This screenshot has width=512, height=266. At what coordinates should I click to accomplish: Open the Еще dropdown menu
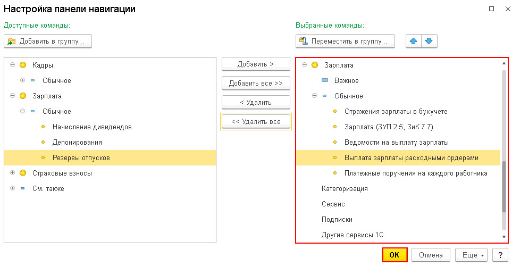(471, 255)
